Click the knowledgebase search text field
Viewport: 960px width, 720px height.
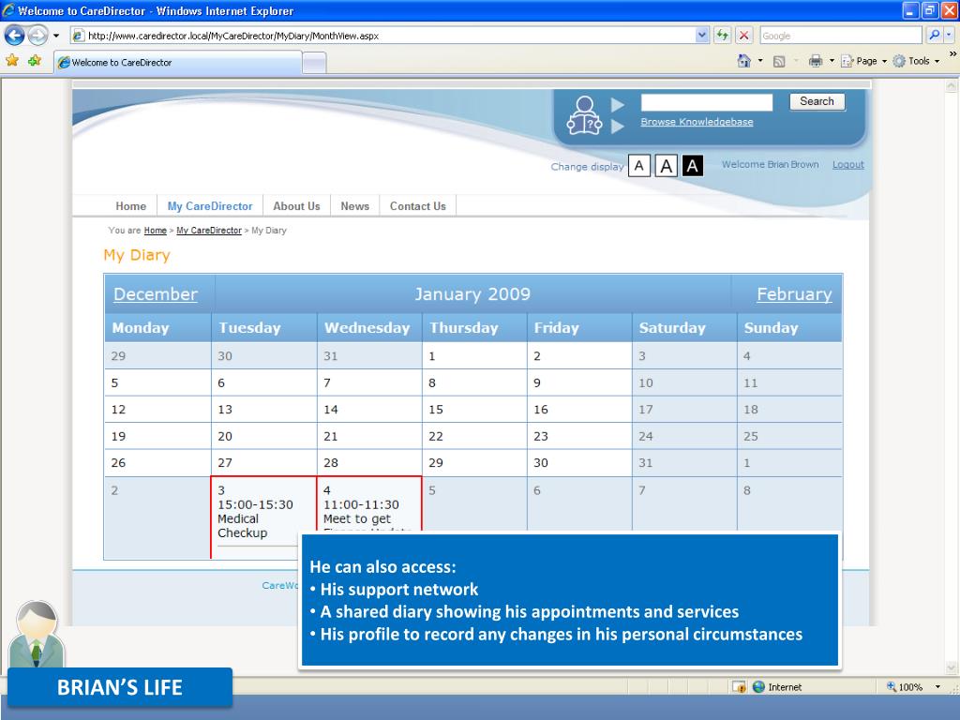[x=707, y=102]
